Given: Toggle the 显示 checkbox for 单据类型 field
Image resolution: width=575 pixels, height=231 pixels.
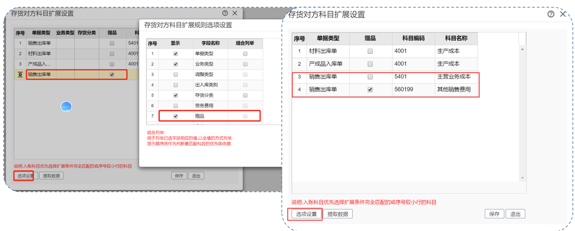Looking at the screenshot, I should tap(176, 54).
